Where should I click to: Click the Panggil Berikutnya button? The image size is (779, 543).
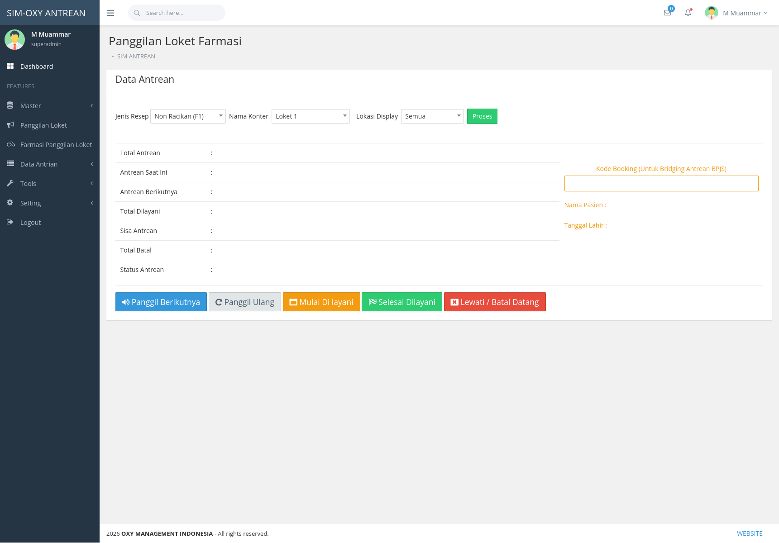pos(161,302)
